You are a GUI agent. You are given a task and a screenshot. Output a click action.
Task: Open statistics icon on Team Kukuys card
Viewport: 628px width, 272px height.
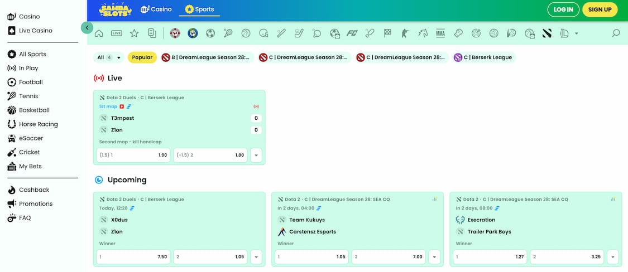pyautogui.click(x=434, y=199)
